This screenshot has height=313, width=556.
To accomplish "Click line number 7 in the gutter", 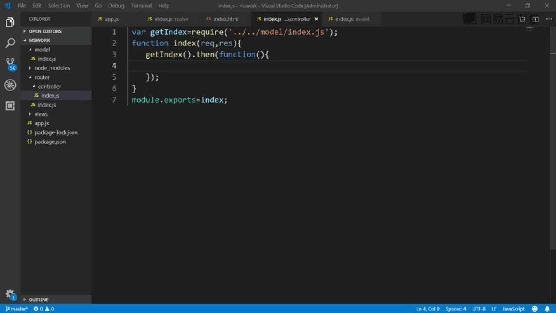I will pyautogui.click(x=114, y=100).
